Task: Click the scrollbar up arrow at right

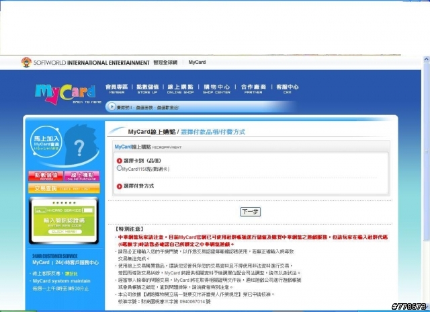Action: [x=426, y=58]
